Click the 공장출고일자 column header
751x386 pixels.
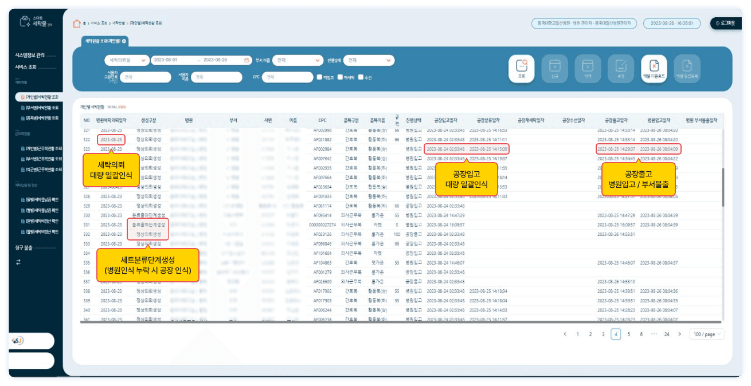point(616,120)
